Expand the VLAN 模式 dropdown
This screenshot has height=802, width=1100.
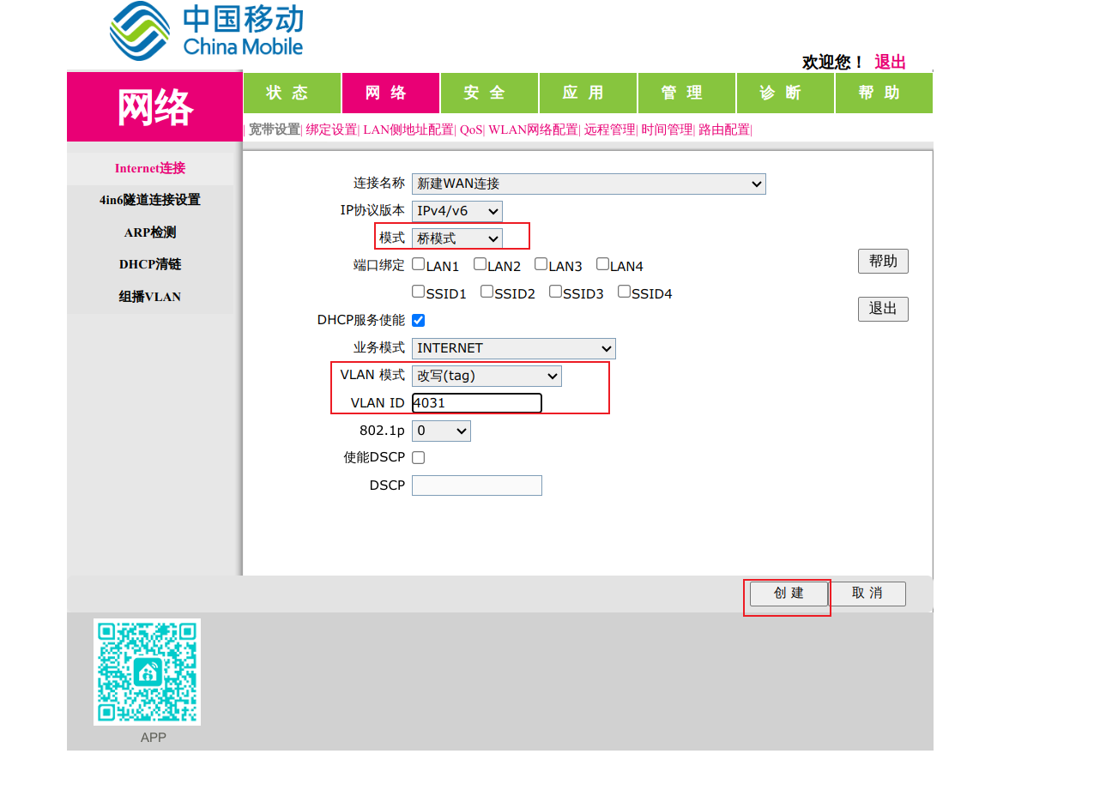[487, 376]
